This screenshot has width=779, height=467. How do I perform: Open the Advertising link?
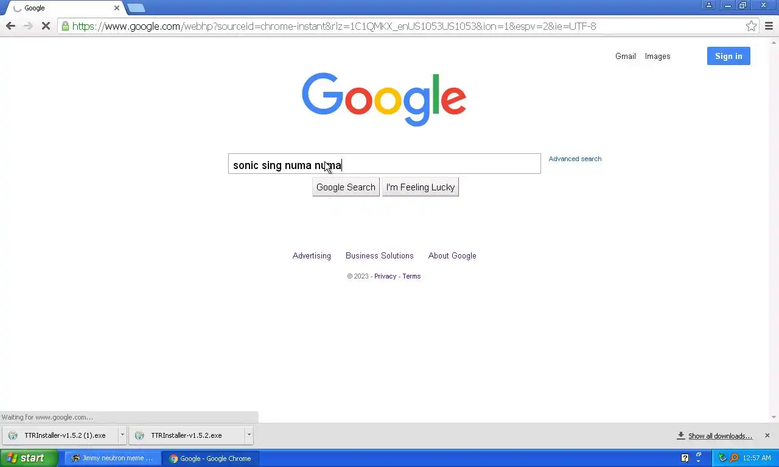pyautogui.click(x=312, y=255)
